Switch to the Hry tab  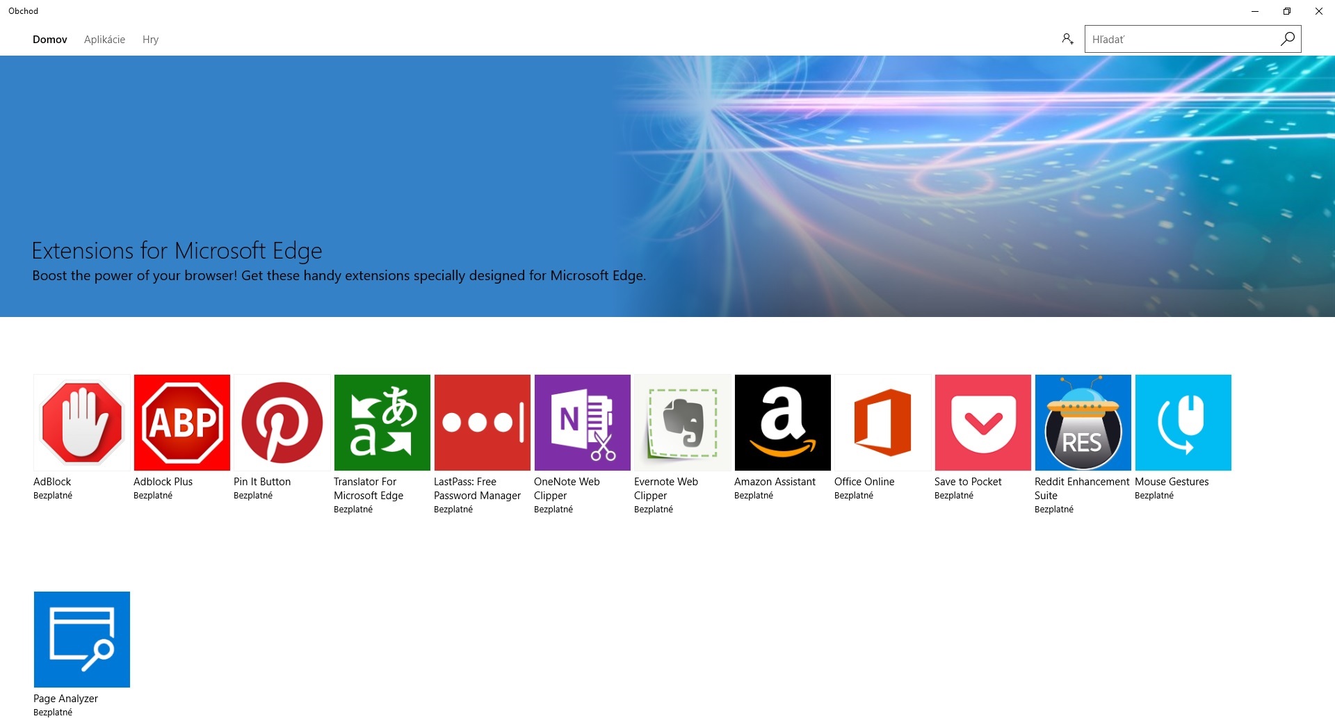[x=151, y=40]
